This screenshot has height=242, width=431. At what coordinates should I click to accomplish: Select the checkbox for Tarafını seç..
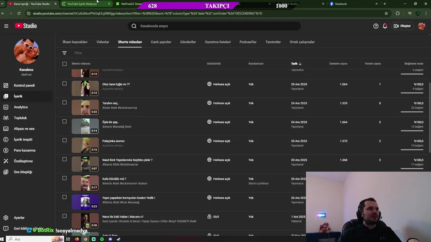click(x=64, y=103)
